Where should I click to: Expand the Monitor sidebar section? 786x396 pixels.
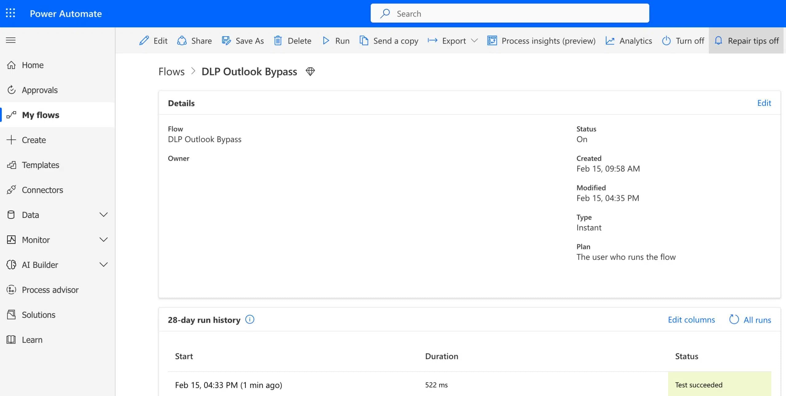click(x=103, y=240)
